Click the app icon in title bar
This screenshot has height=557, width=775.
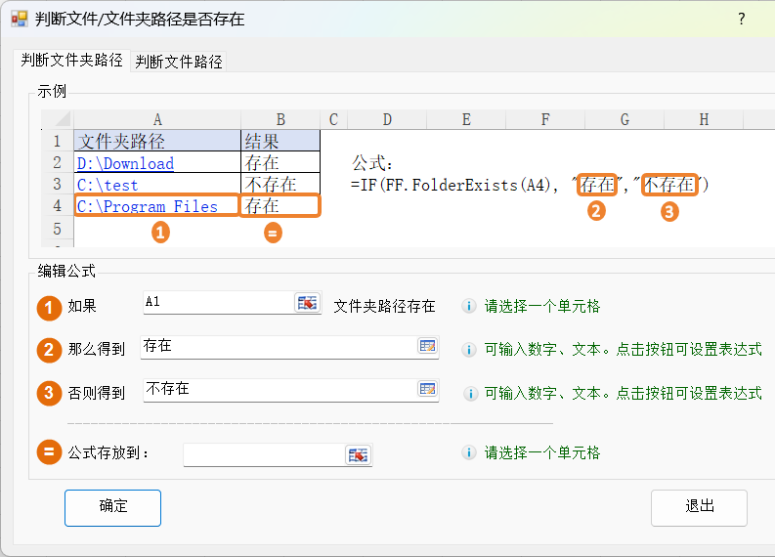coord(19,19)
